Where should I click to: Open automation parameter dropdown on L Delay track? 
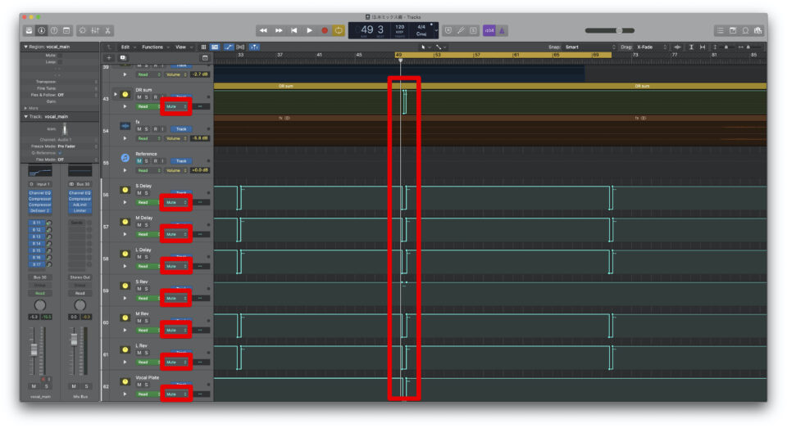[x=176, y=266]
